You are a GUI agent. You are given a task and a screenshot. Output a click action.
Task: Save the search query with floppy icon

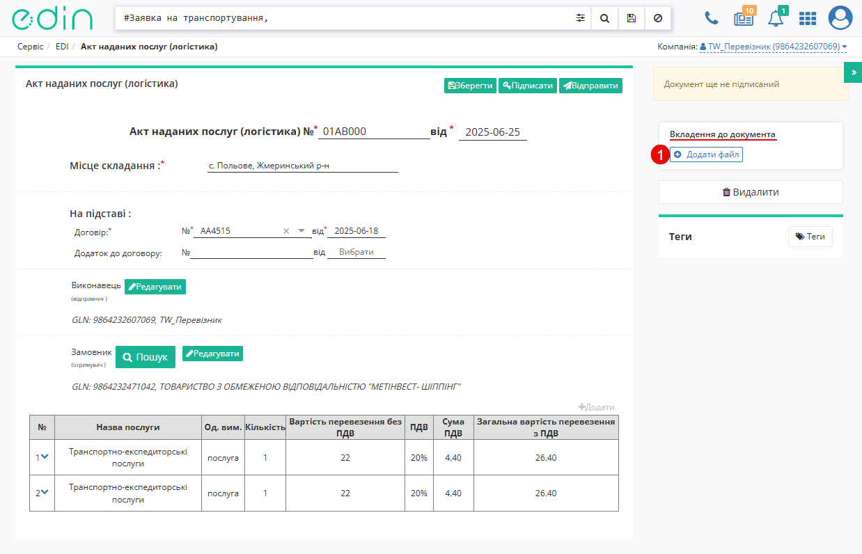(x=632, y=18)
